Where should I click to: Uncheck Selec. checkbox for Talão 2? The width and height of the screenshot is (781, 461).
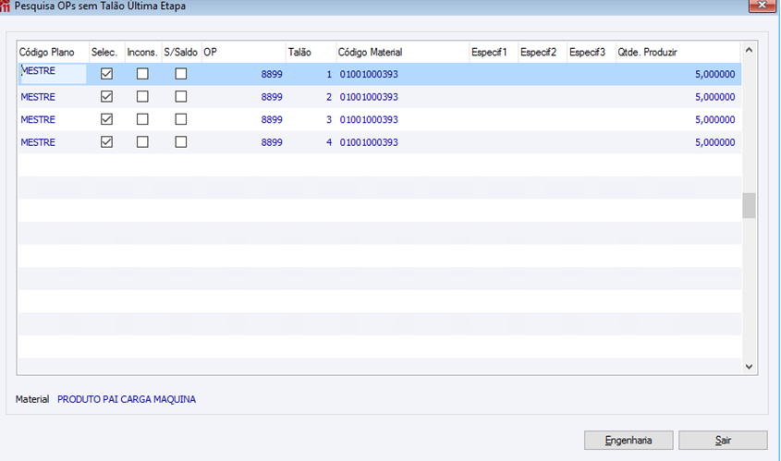click(x=106, y=97)
